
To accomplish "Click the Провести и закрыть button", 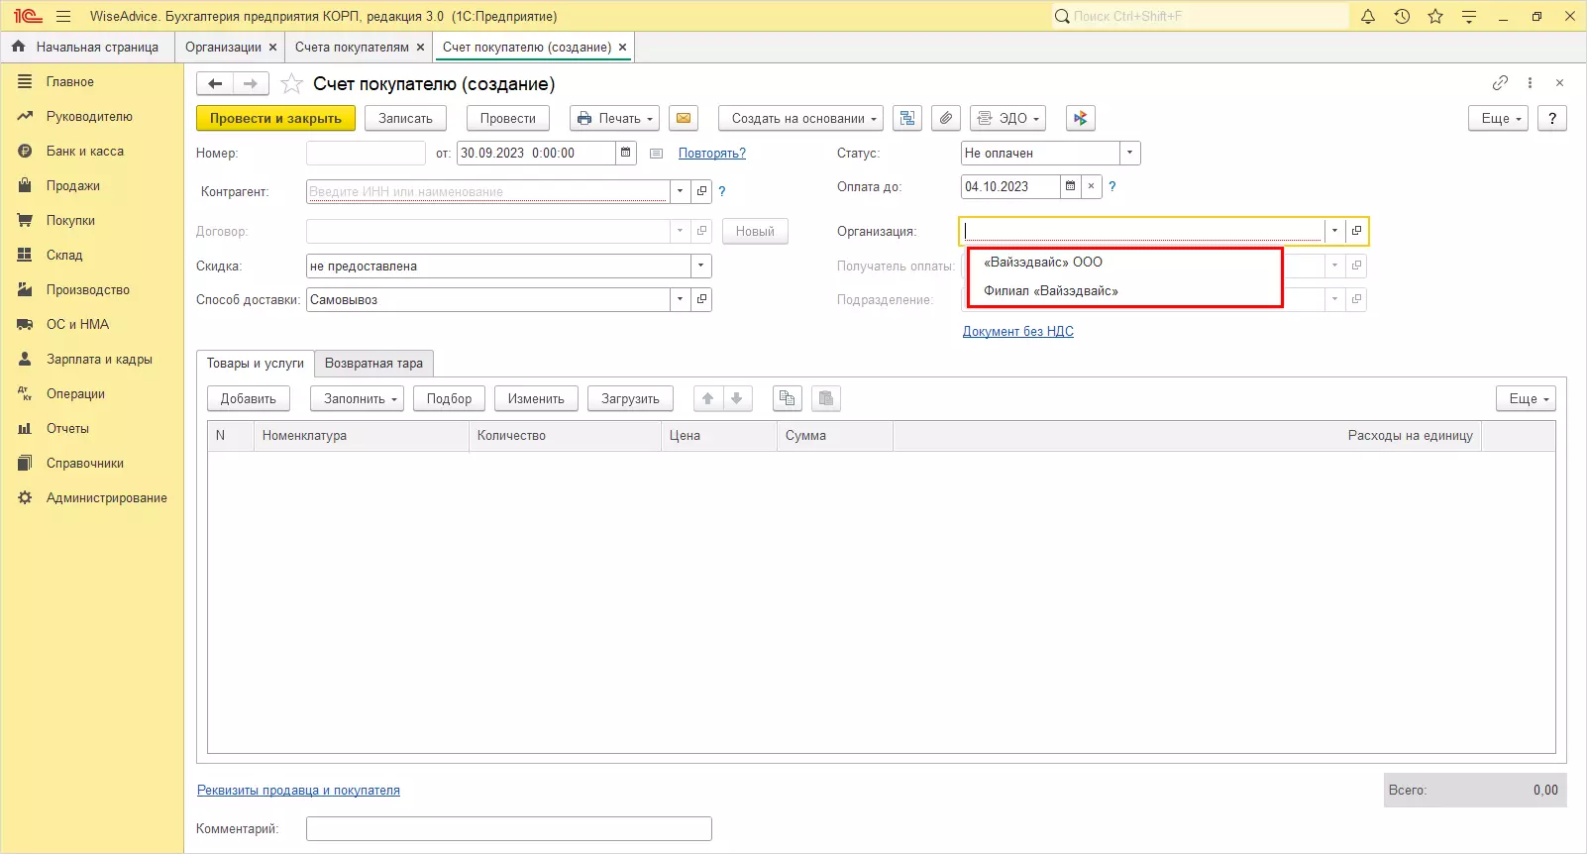I will (x=275, y=118).
